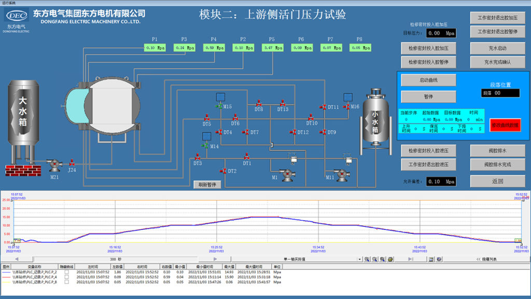Click the 工作密封退出腔加压 button
The image size is (531, 299).
tap(497, 18)
